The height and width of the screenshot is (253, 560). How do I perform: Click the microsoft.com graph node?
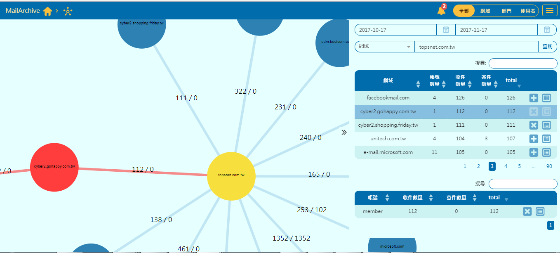coord(392,245)
